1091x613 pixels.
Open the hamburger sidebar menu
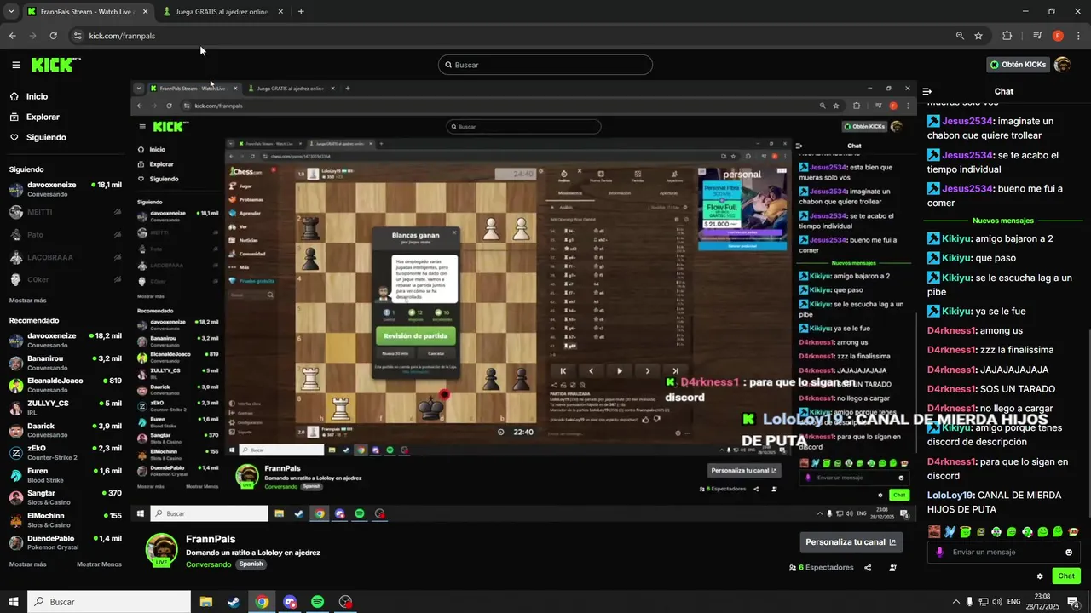(16, 65)
